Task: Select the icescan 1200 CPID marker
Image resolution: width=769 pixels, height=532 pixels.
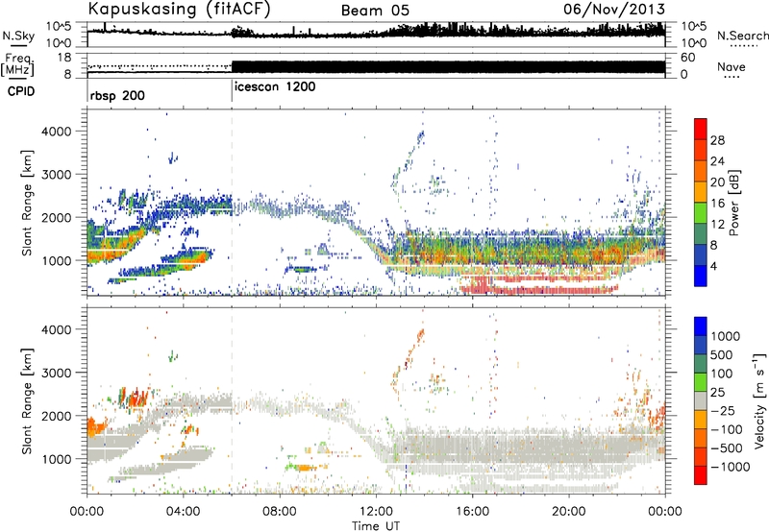Action: (x=275, y=87)
